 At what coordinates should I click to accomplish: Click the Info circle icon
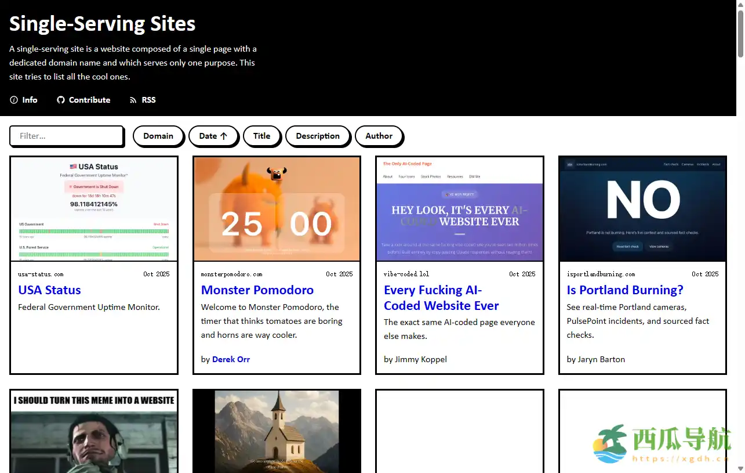pos(14,100)
